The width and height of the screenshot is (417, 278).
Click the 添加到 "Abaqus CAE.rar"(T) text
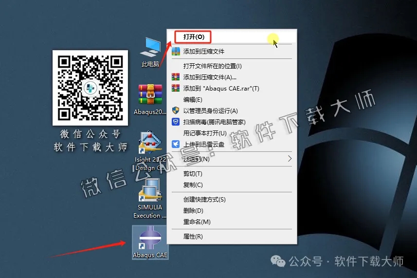pyautogui.click(x=221, y=89)
